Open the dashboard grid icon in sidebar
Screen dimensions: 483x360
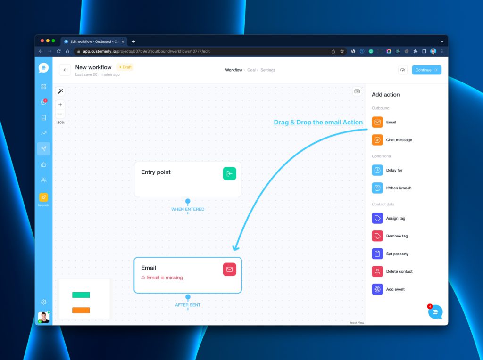tap(43, 87)
